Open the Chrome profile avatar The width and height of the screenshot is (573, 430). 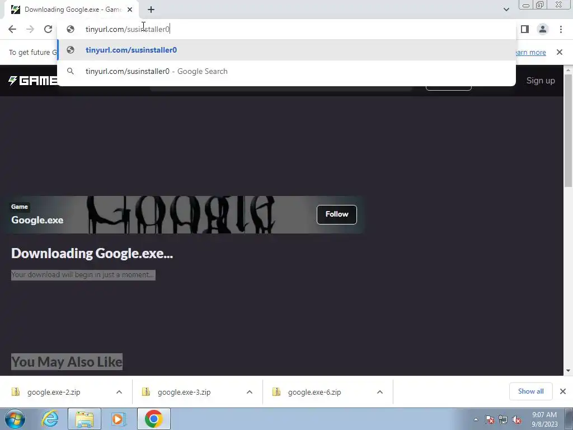(543, 29)
